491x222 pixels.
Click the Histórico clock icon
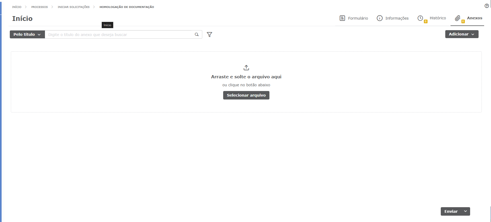click(x=420, y=18)
